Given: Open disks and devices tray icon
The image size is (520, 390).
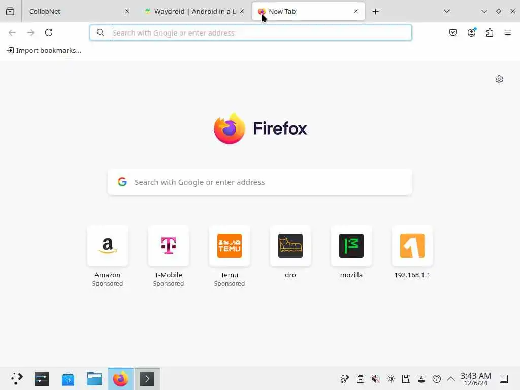Looking at the screenshot, I should tap(406, 379).
